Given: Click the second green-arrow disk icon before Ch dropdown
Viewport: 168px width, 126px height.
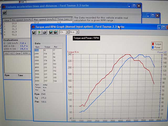Looking at the screenshot, I should [55, 32].
